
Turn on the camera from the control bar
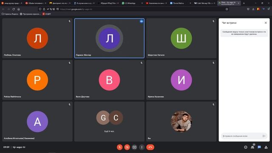click(x=127, y=147)
